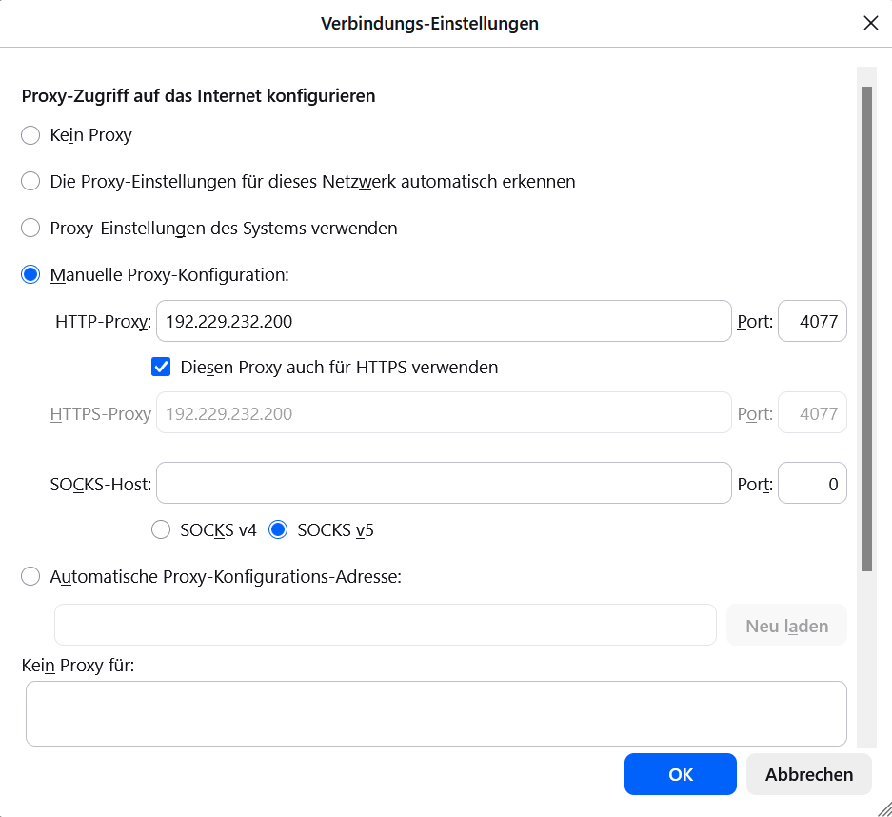
Task: Switch to SOCKS v4
Action: click(161, 530)
